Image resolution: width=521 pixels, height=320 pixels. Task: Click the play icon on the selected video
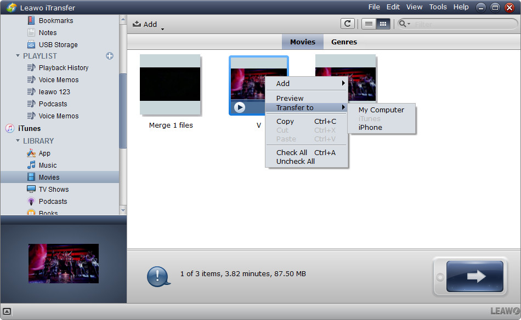pos(240,107)
